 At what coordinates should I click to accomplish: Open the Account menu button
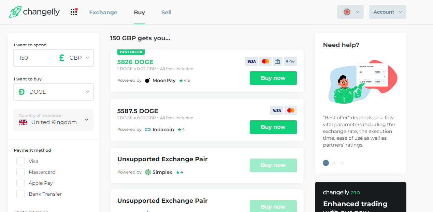[388, 12]
